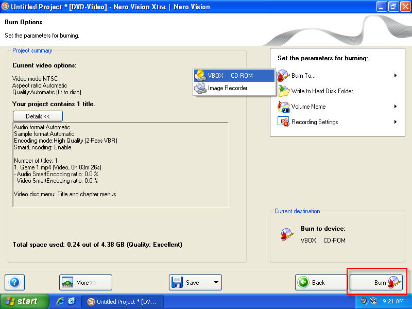Click the Image Recorder drive icon
412x309 pixels.
200,88
